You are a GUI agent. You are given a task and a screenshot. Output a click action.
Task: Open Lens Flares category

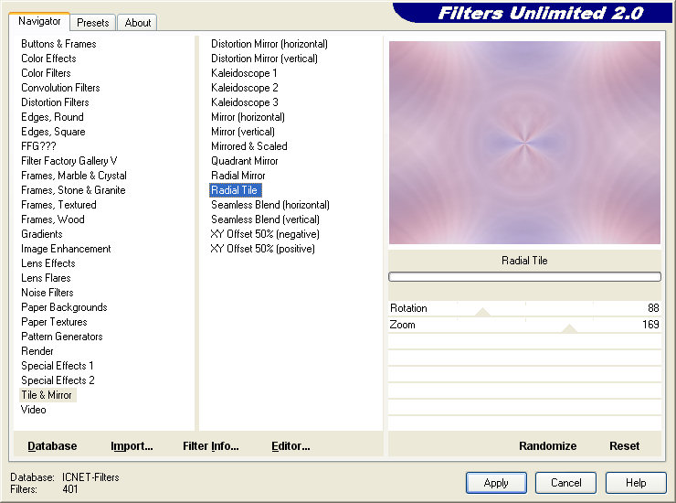tap(46, 278)
